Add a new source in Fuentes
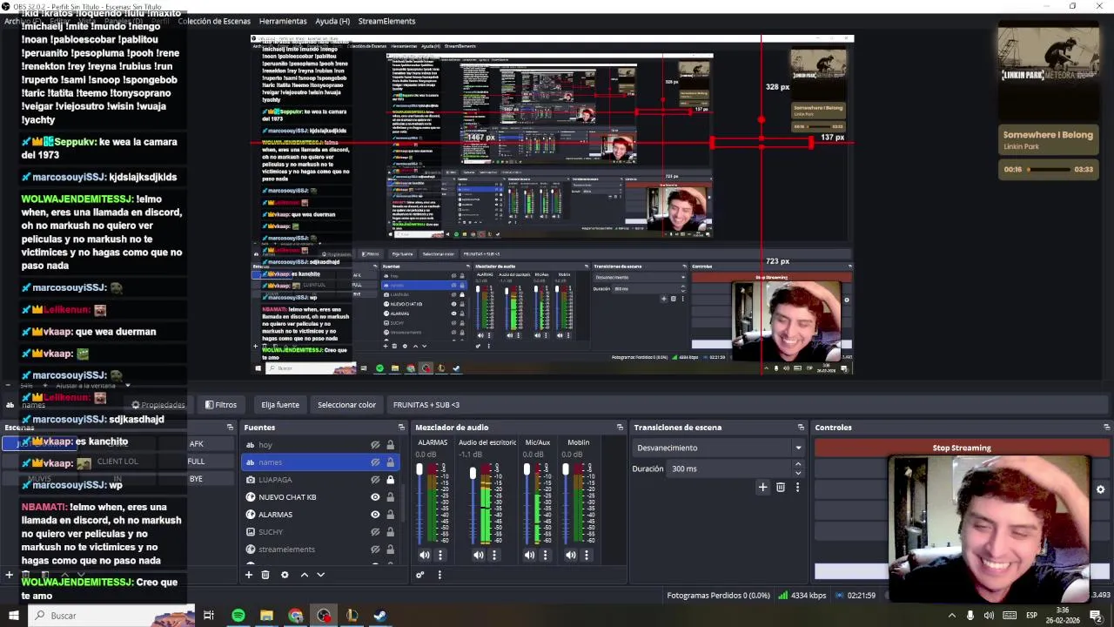This screenshot has width=1114, height=627. [x=248, y=575]
